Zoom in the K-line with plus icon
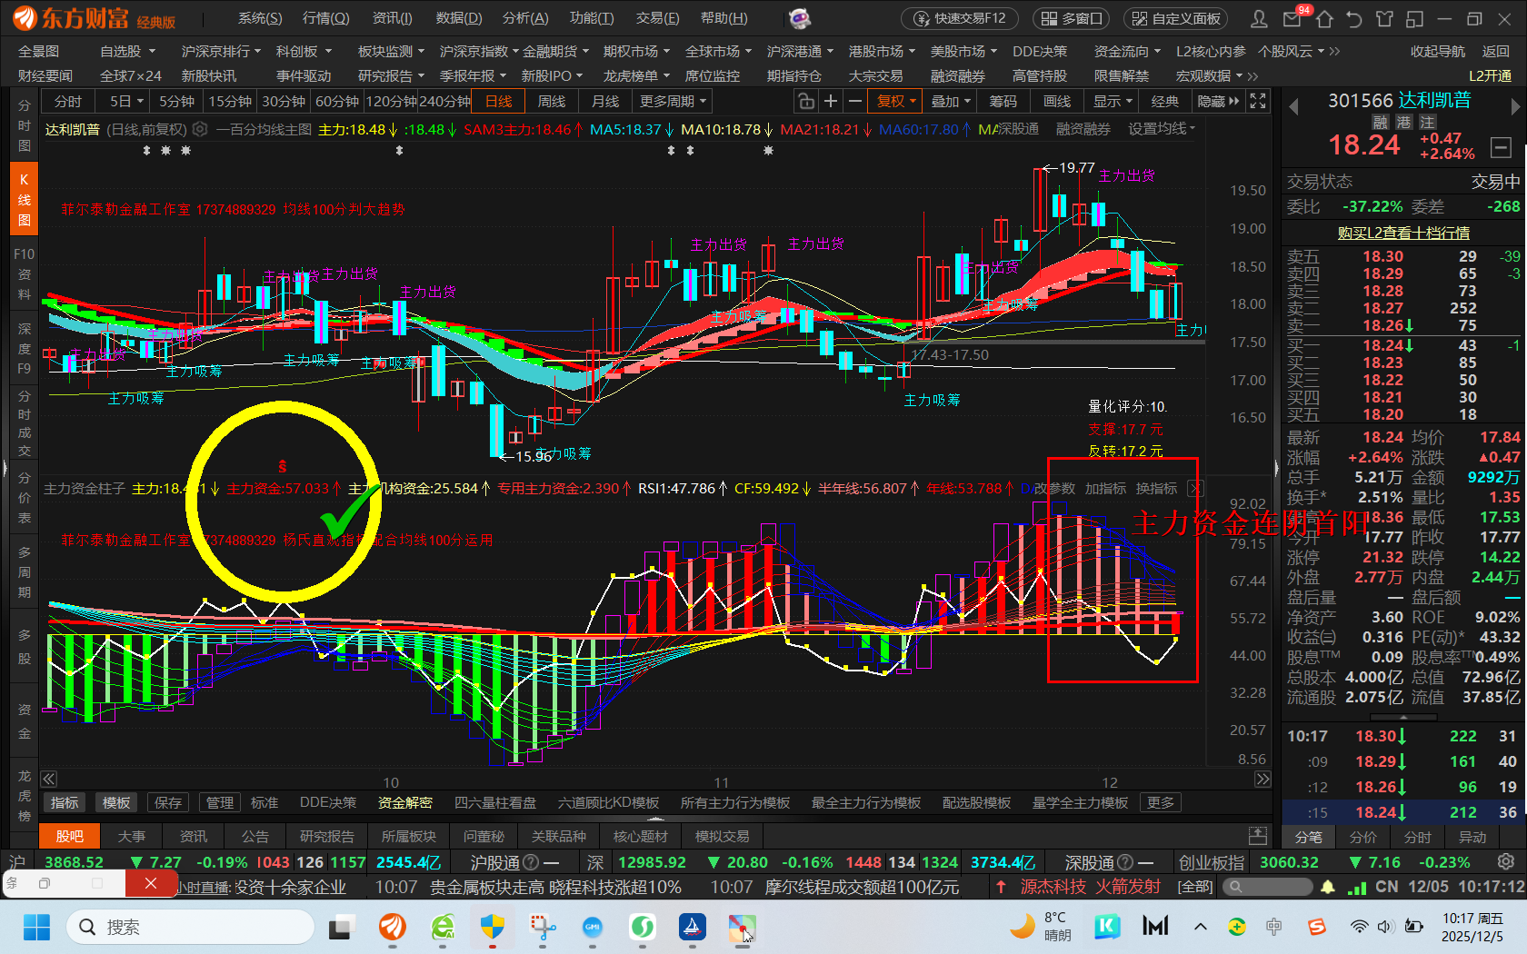The width and height of the screenshot is (1527, 954). 831,101
